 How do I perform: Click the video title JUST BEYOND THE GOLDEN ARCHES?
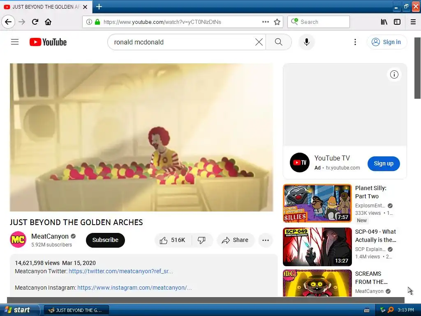[76, 222]
